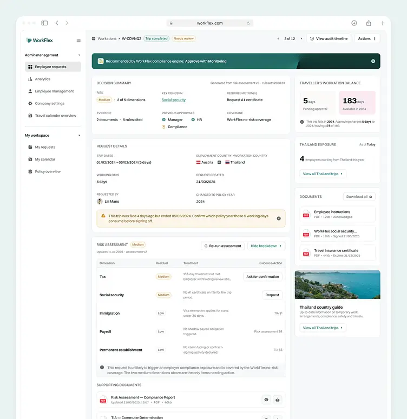The width and height of the screenshot is (407, 419).
Task: Go back with browser back arrow
Action: point(57,23)
